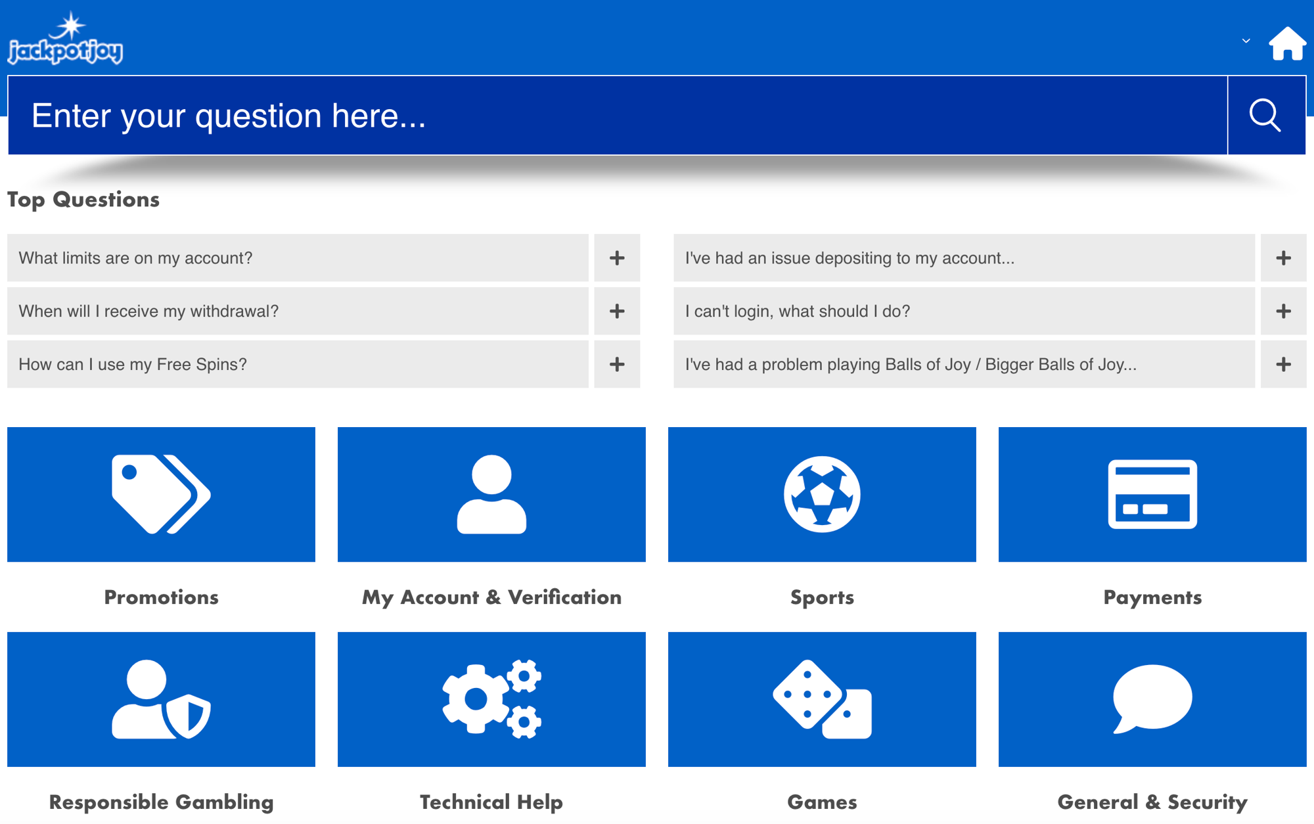This screenshot has width=1314, height=824.
Task: Click the 'Enter your question here' search field
Action: coord(618,116)
